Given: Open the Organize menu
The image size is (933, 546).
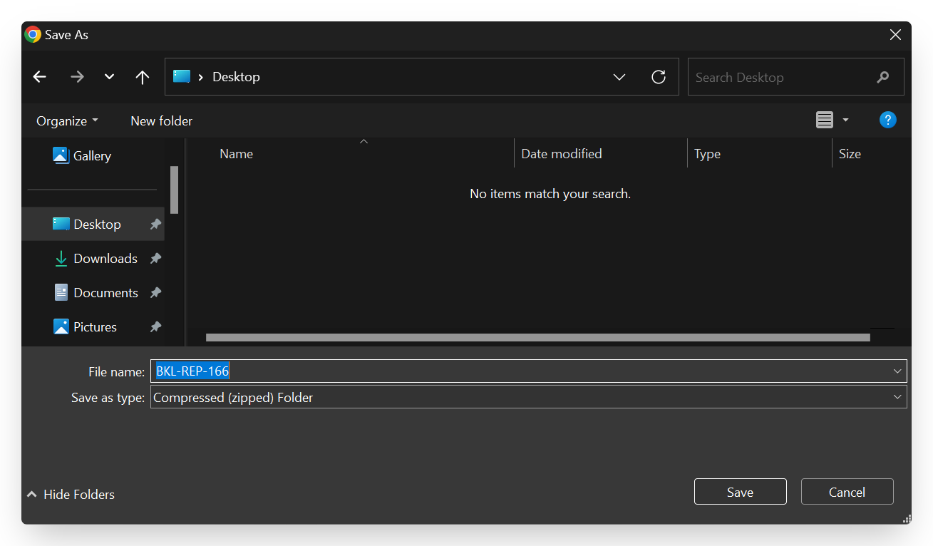Looking at the screenshot, I should pyautogui.click(x=67, y=121).
